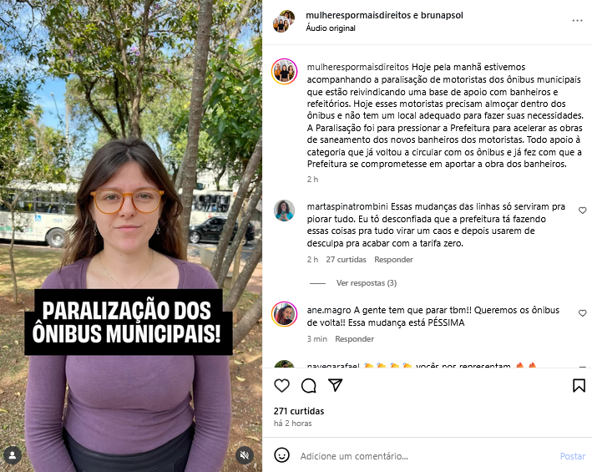
Task: Open emoji picker in comment box
Action: (x=281, y=455)
